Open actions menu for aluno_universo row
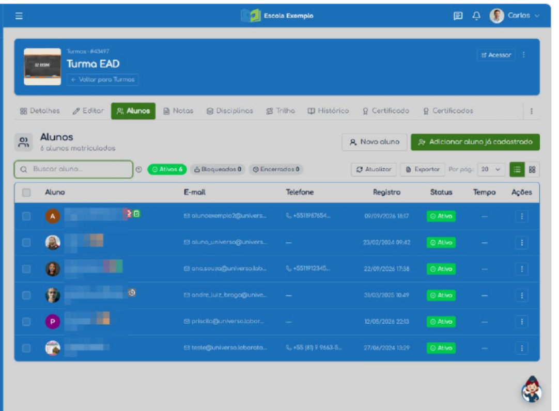 [x=522, y=243]
